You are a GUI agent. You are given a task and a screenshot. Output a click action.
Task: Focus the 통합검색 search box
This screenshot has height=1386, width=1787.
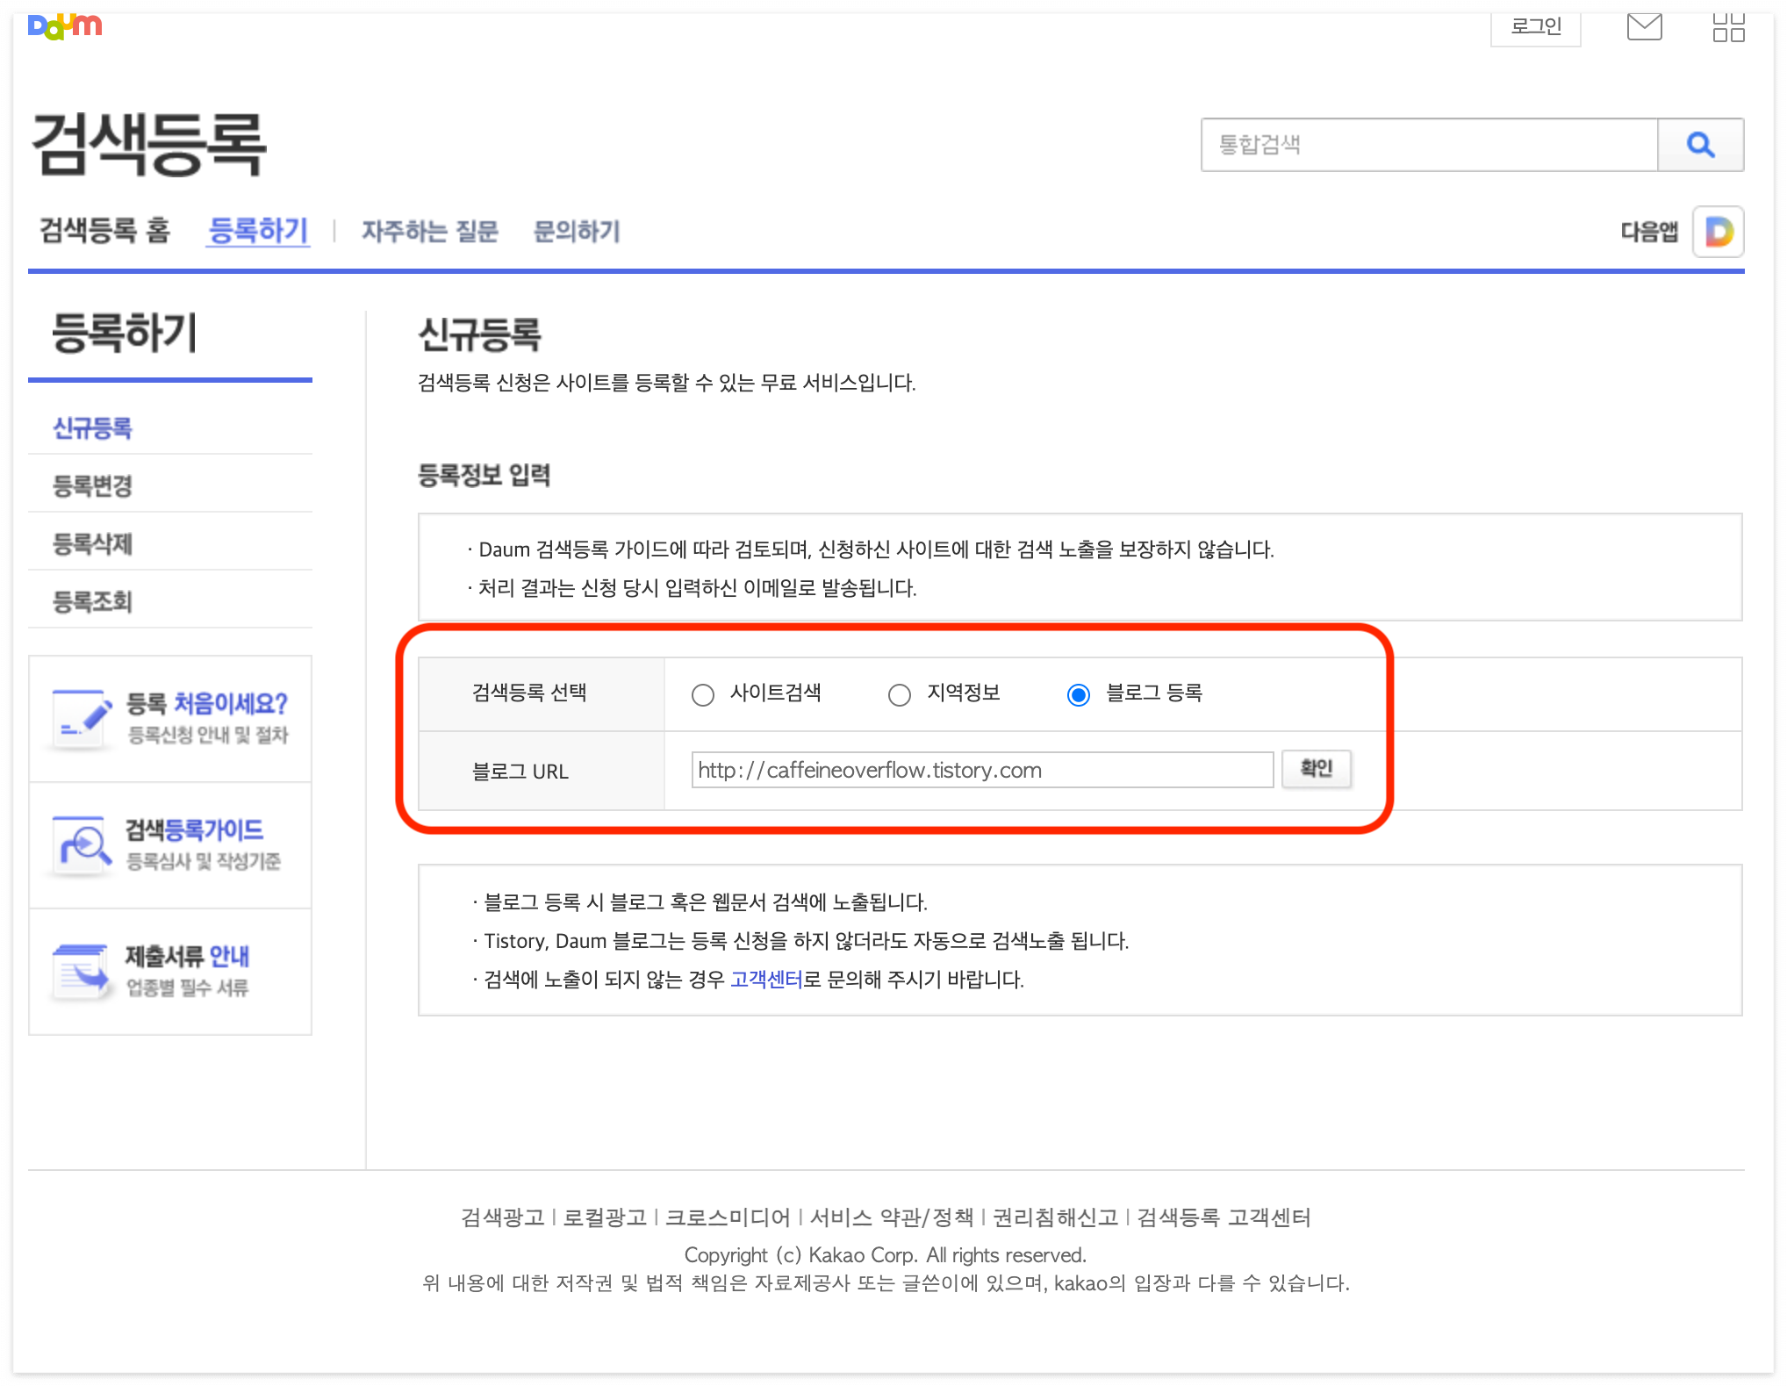(x=1429, y=145)
